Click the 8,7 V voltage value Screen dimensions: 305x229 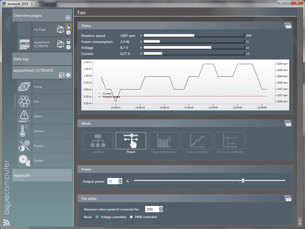click(125, 48)
